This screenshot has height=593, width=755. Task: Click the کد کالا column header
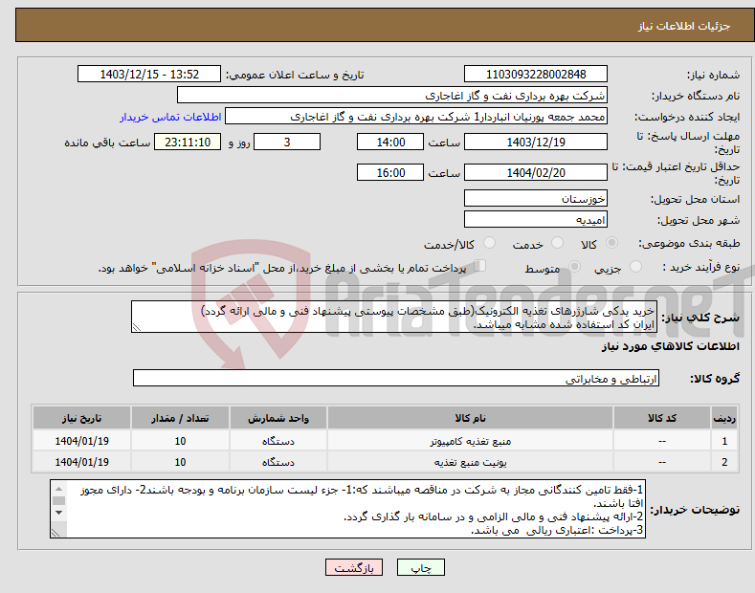click(662, 418)
